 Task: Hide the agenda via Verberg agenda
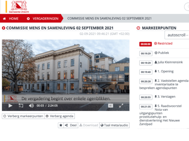[x=60, y=116]
